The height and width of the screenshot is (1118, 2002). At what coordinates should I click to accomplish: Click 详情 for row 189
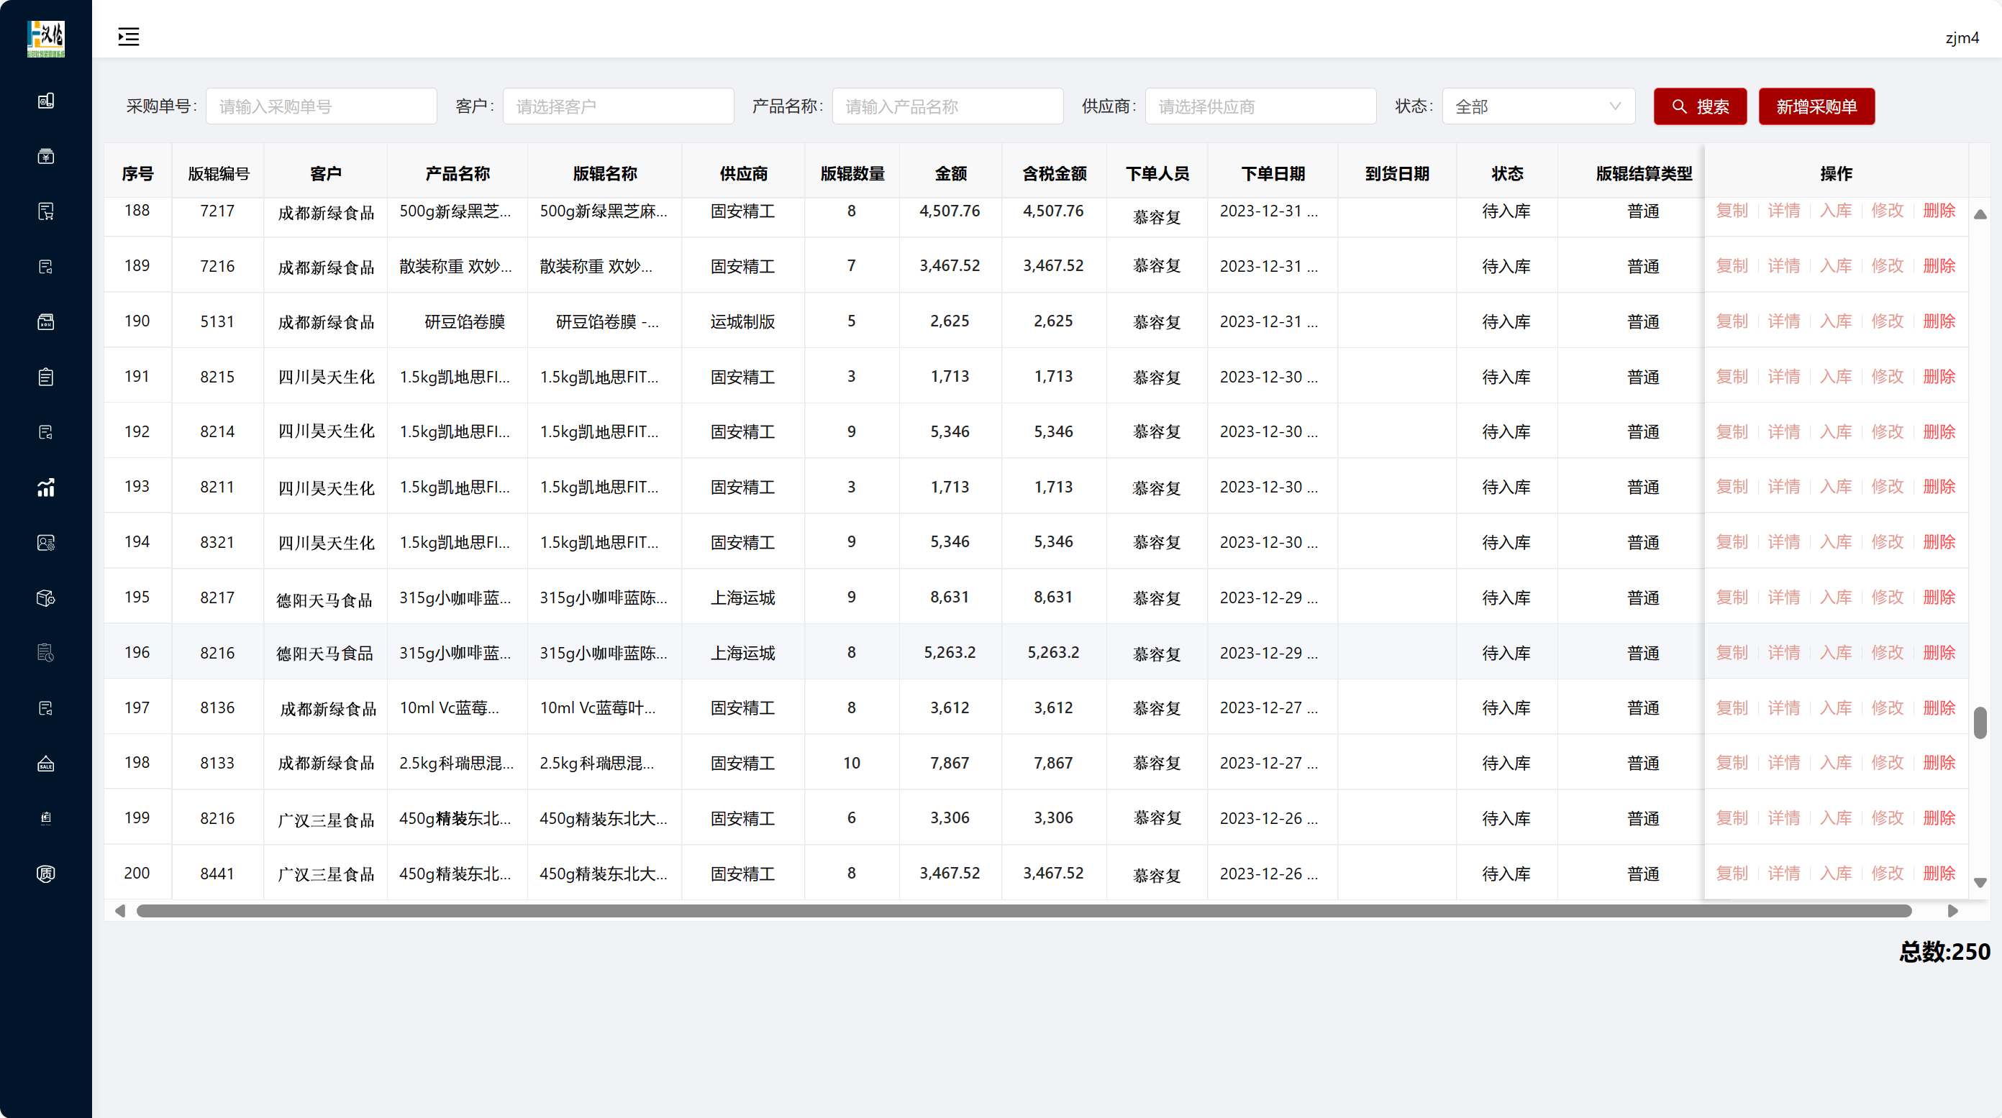[x=1783, y=266]
